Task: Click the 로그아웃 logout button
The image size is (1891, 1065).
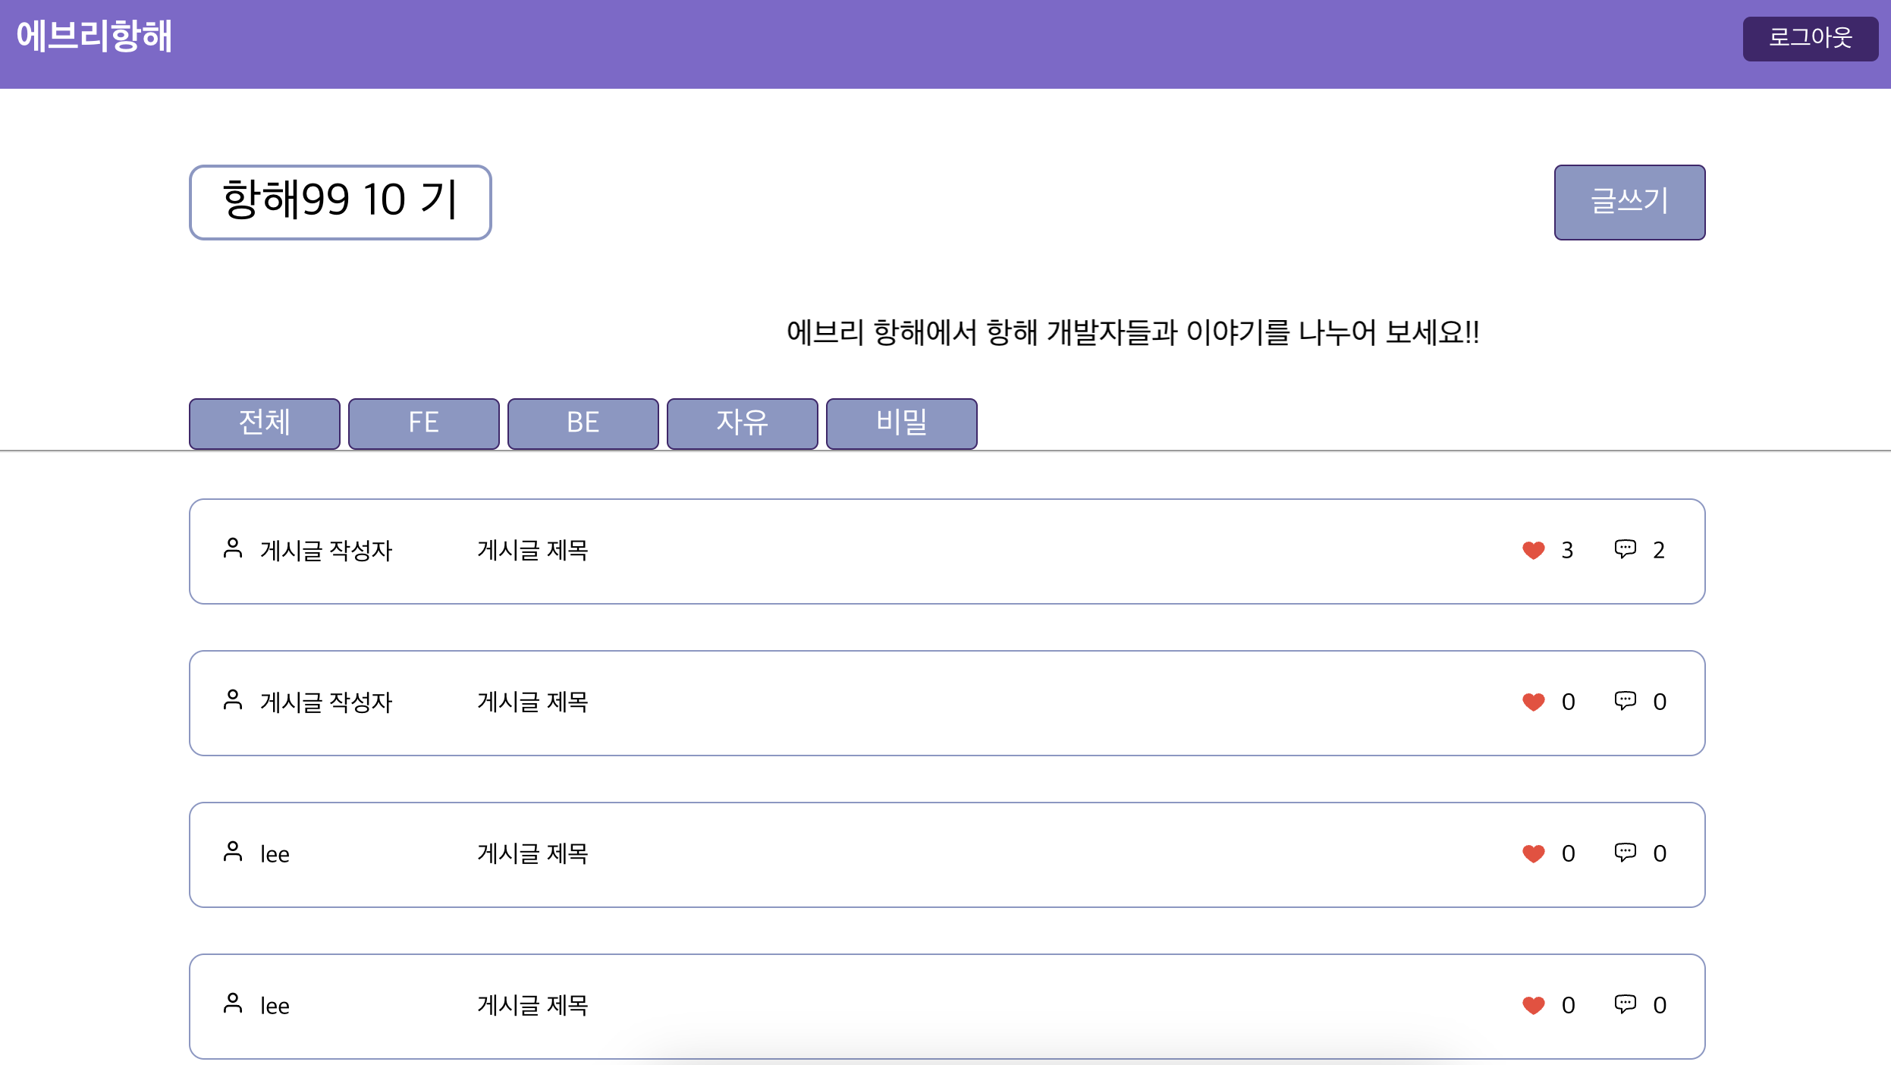Action: point(1810,38)
